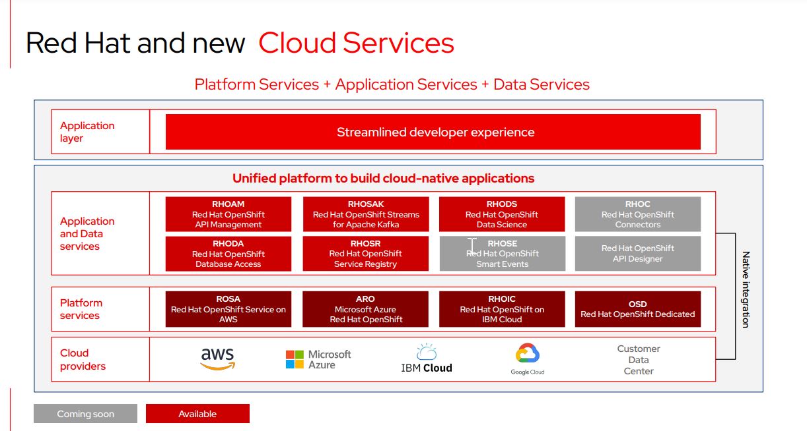
Task: Click the Microsoft Azure logo
Action: pyautogui.click(x=318, y=359)
